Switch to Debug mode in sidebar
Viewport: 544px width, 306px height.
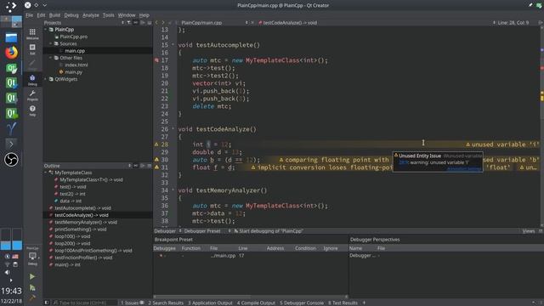32,80
